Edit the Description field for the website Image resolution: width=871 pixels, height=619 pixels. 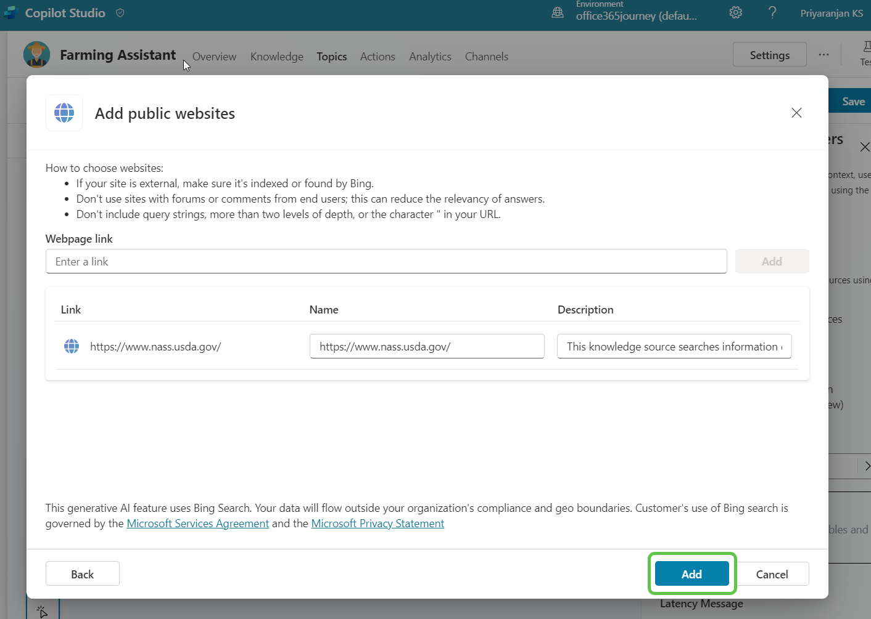tap(674, 347)
